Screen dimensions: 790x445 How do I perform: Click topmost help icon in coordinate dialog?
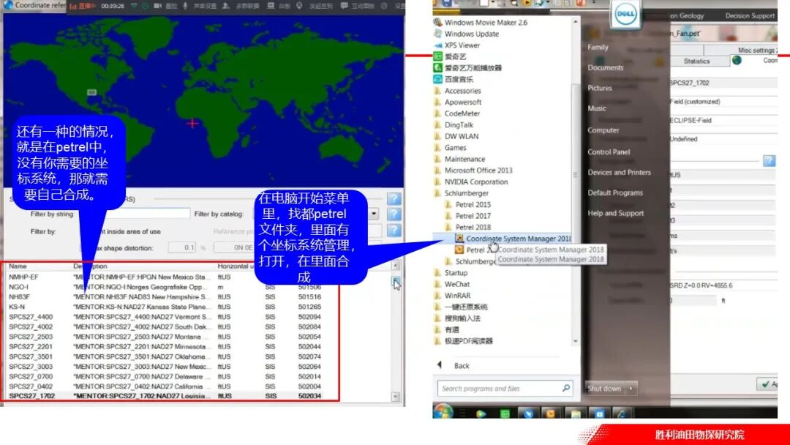[394, 198]
